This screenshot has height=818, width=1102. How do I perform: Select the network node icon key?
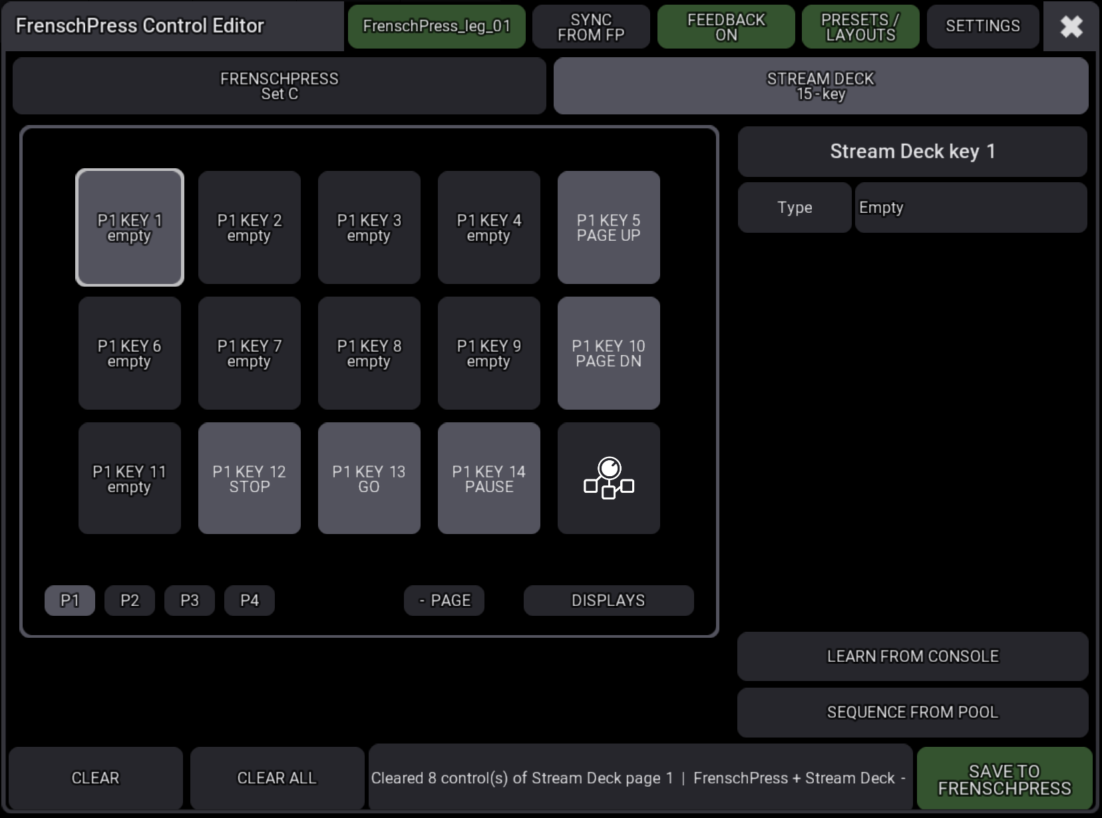tap(608, 478)
